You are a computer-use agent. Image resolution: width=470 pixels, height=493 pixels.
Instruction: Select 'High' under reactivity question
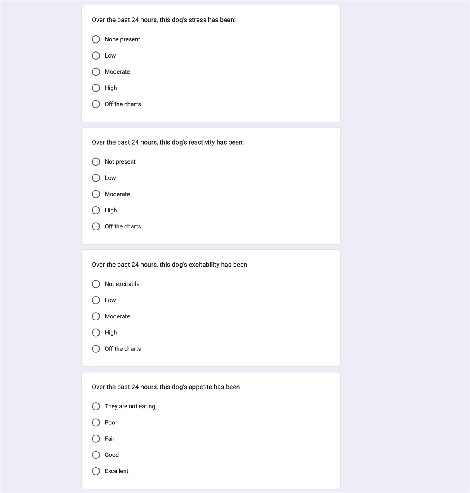click(96, 210)
